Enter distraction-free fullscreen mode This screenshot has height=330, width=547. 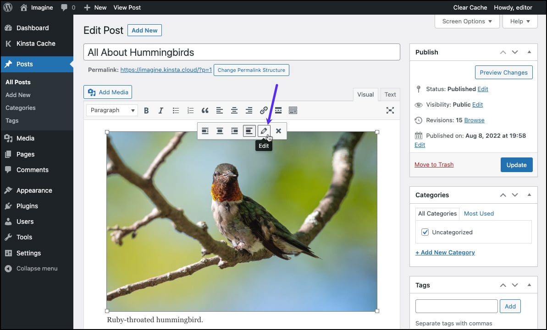pos(390,110)
